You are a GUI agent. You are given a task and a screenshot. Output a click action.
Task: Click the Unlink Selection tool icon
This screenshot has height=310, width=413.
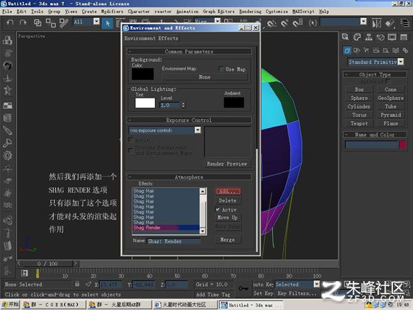50,23
